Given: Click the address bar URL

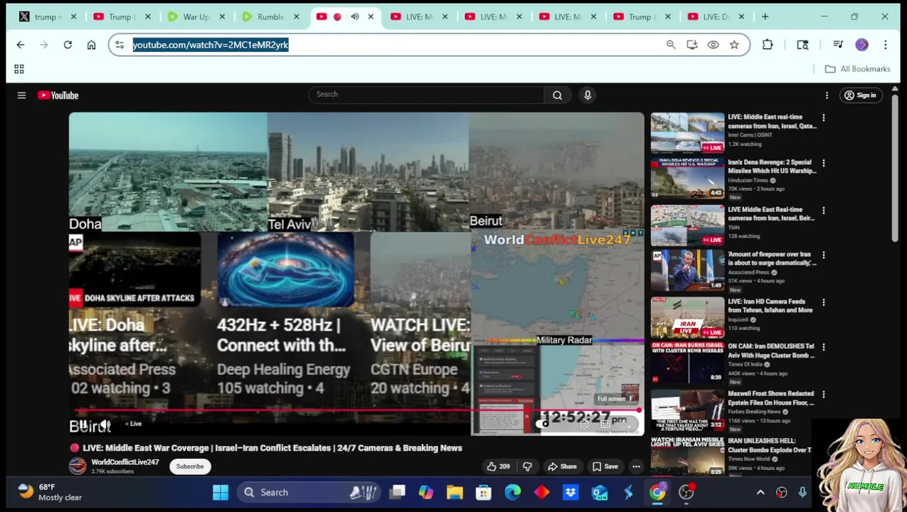Looking at the screenshot, I should coord(211,45).
